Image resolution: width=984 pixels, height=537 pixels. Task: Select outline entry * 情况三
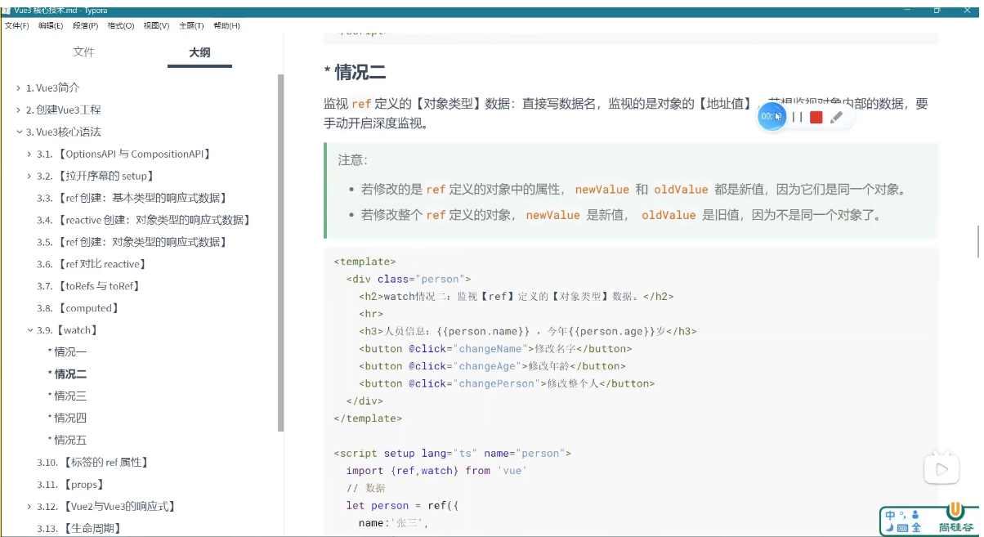pos(67,396)
